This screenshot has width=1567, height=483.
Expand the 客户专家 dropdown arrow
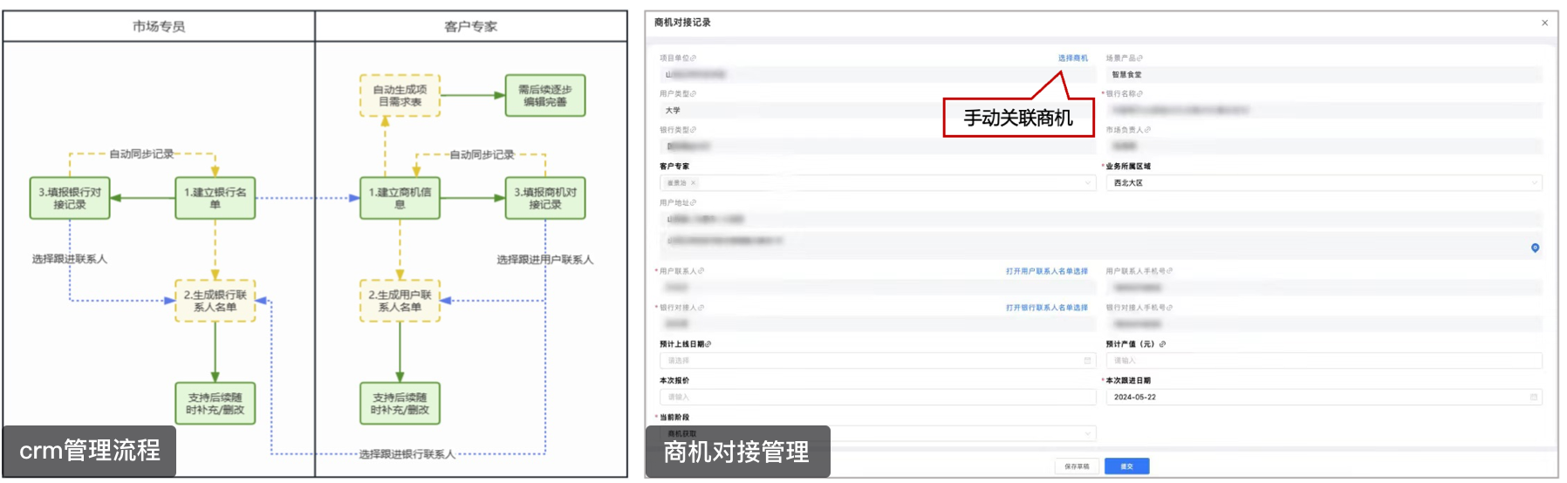coord(1087,183)
